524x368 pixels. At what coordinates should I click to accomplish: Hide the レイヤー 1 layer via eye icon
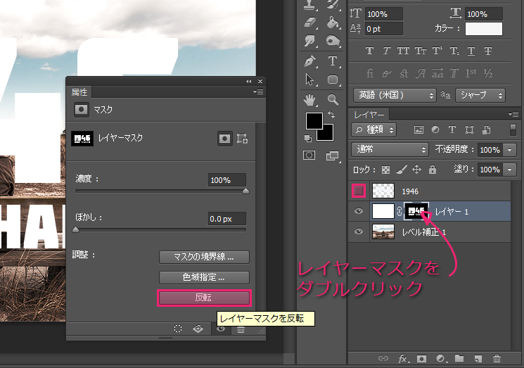359,210
